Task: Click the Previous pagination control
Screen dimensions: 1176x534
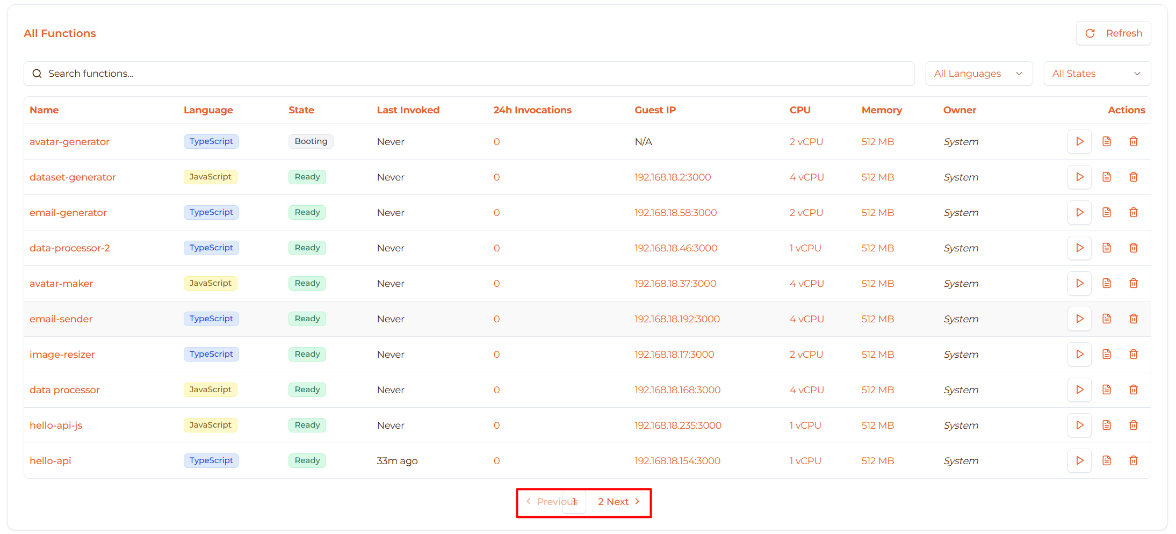Action: [x=552, y=502]
